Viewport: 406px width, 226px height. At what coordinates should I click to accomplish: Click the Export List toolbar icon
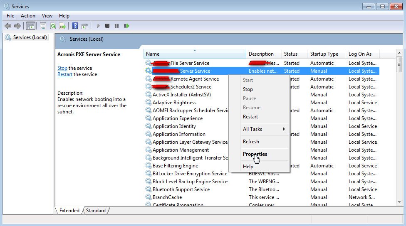[x=62, y=26]
